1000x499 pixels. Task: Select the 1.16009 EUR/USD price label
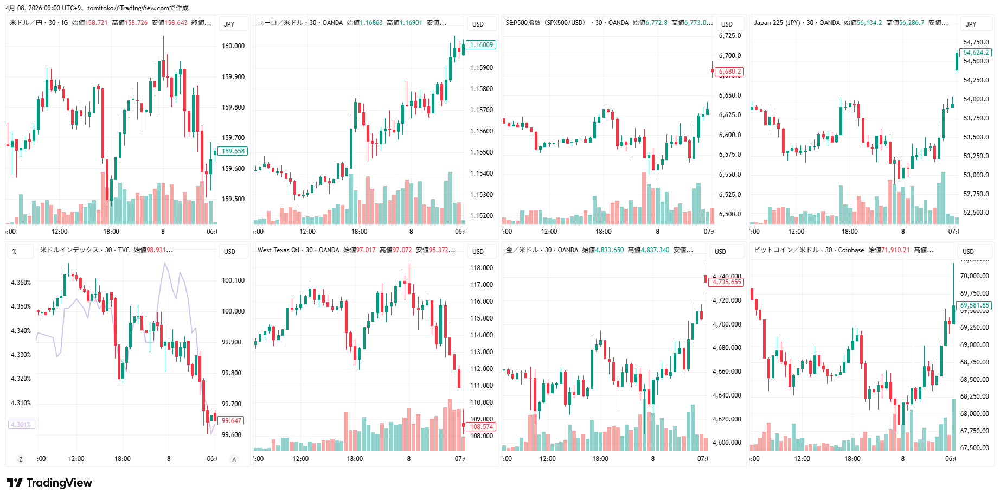coord(481,45)
